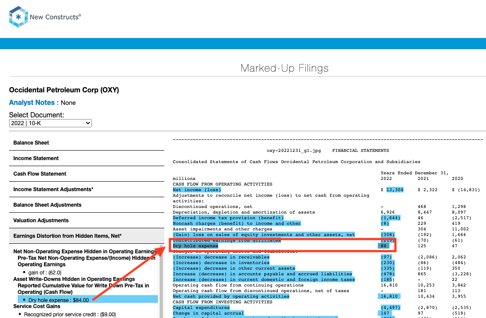Expand the Cash Flow Statement section
This screenshot has height=318, width=486.
pos(87,174)
